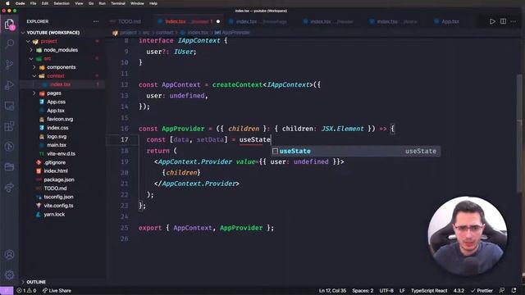
Task: Open the Manage gear menu
Action: coord(9,275)
